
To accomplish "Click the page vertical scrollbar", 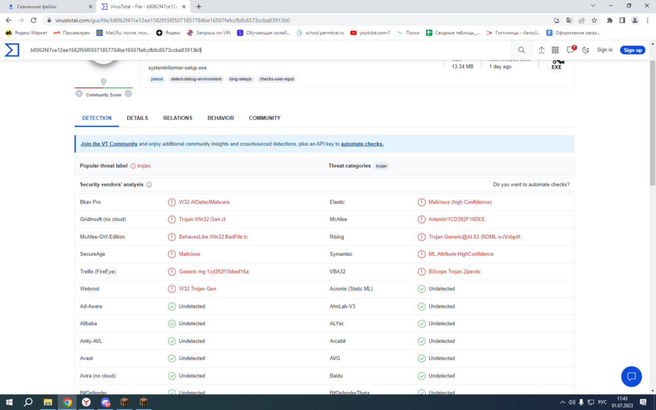I will [653, 123].
